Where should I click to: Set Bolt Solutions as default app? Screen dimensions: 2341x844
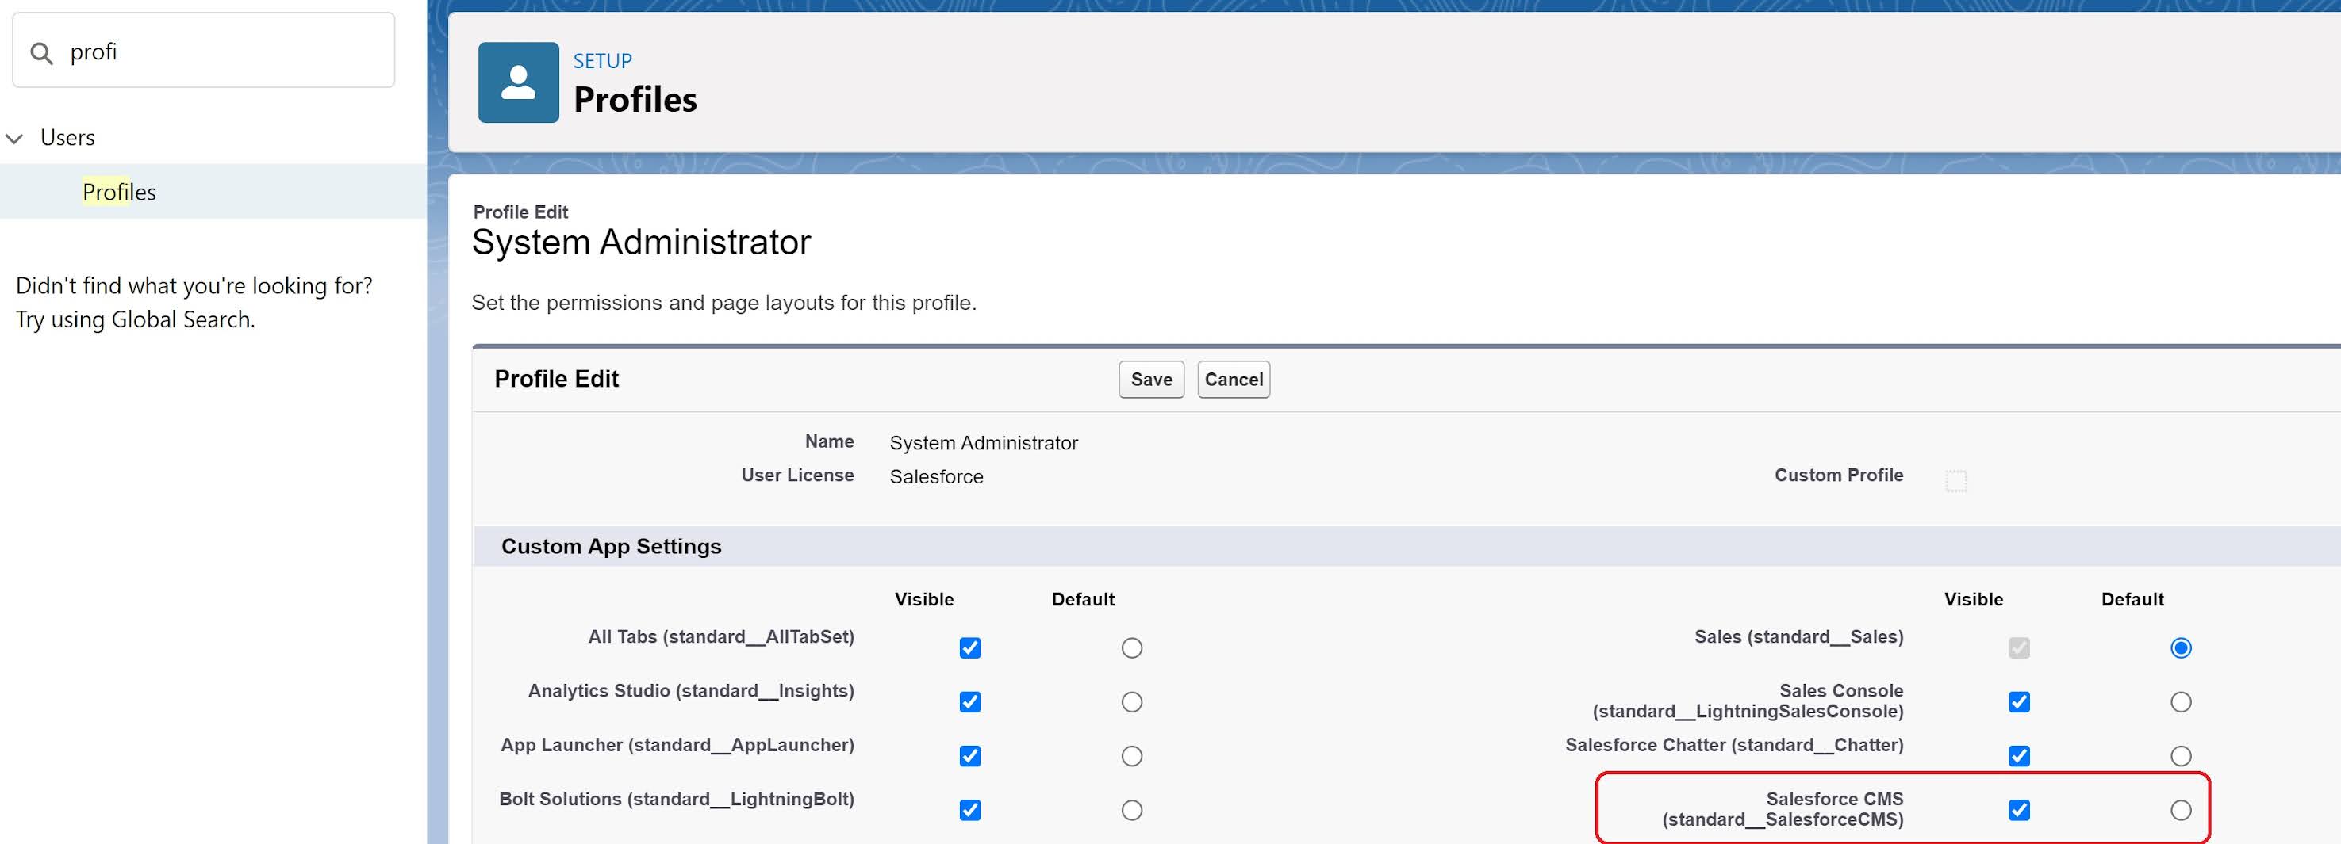[x=1131, y=809]
